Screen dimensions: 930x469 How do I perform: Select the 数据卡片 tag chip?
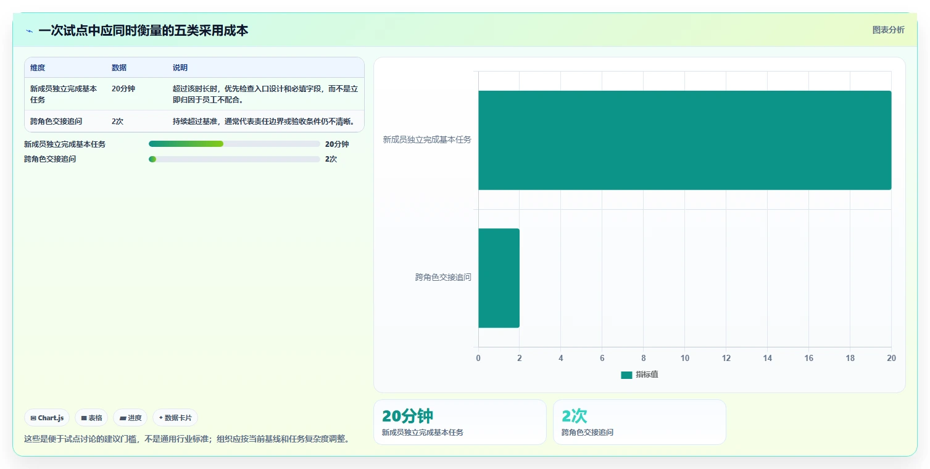[x=175, y=418]
